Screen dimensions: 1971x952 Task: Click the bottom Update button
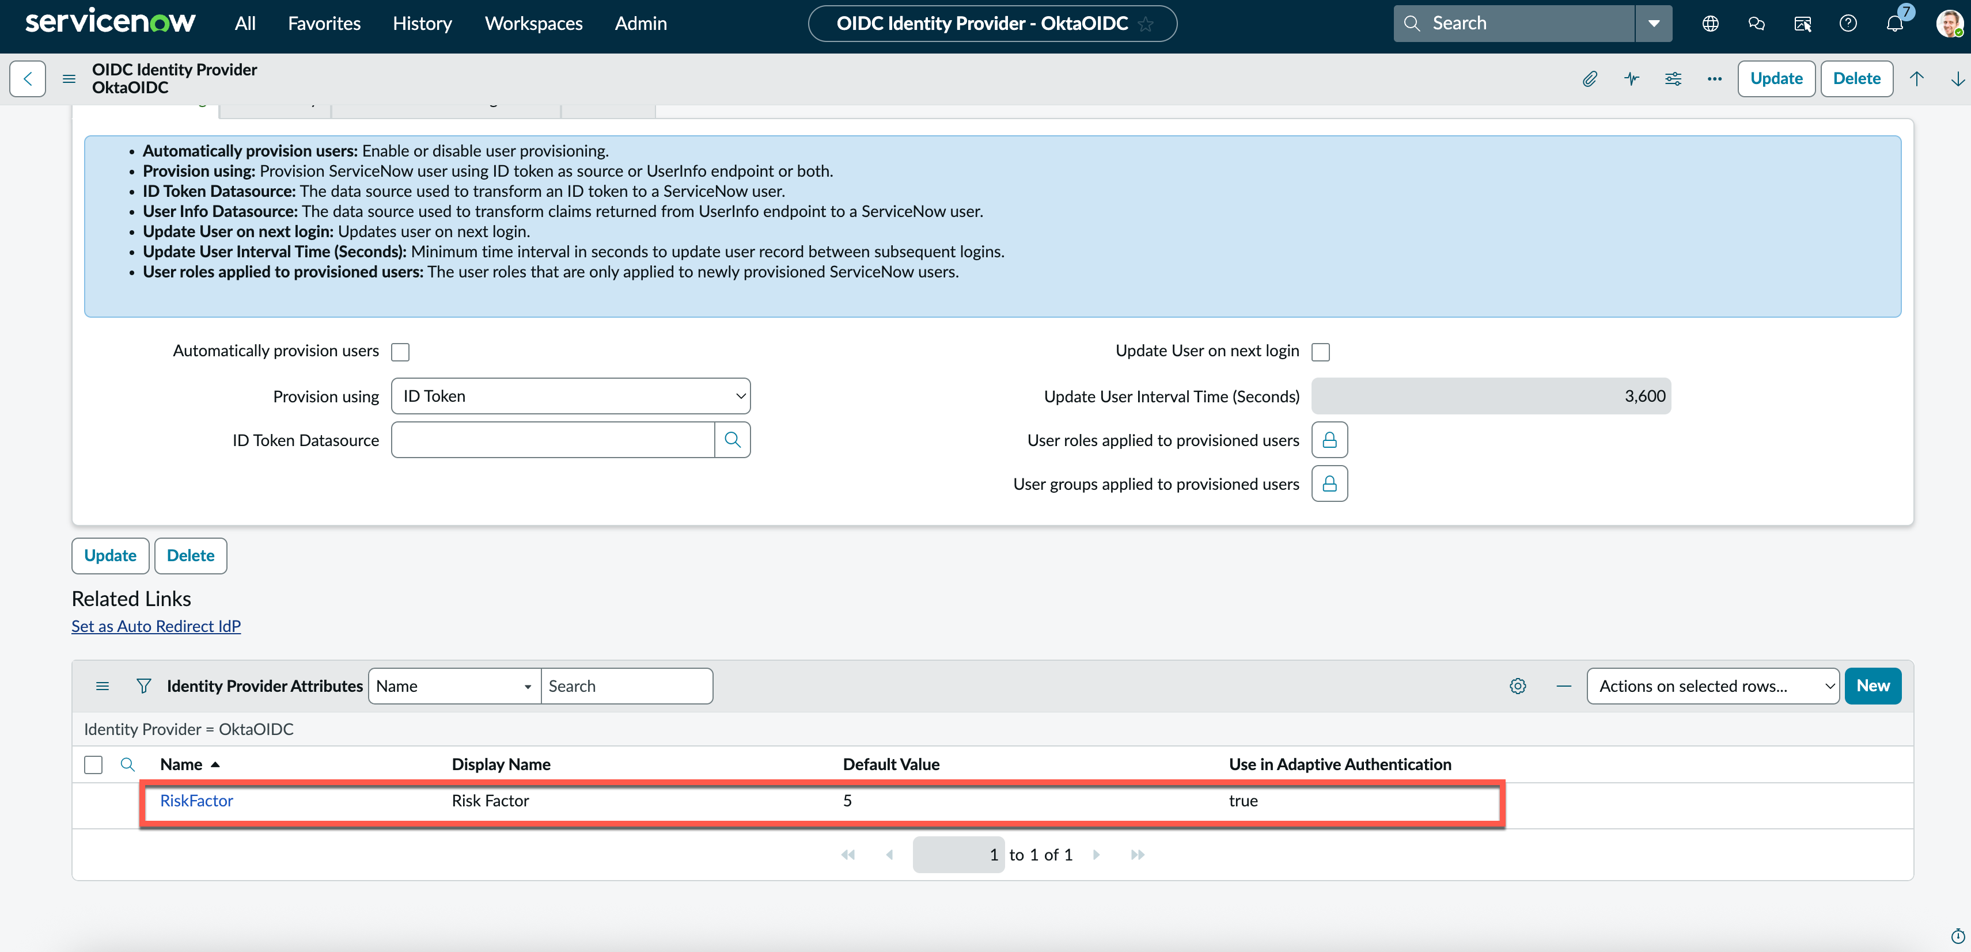click(x=110, y=556)
